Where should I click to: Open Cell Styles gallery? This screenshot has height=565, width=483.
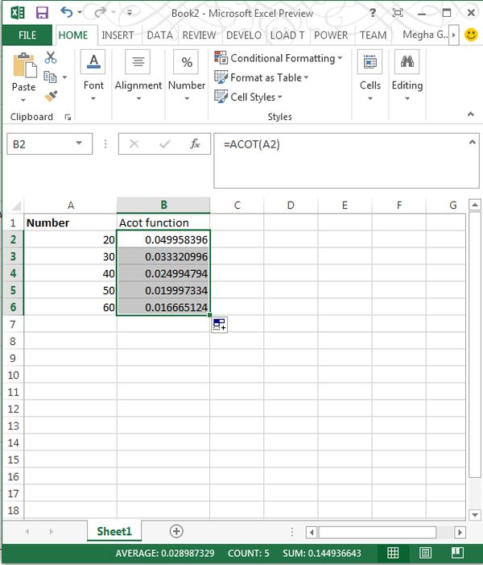(248, 97)
